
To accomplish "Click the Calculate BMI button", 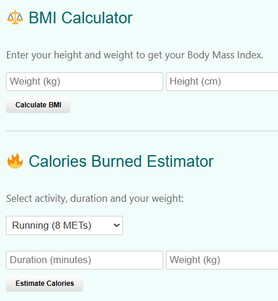I will pyautogui.click(x=38, y=105).
